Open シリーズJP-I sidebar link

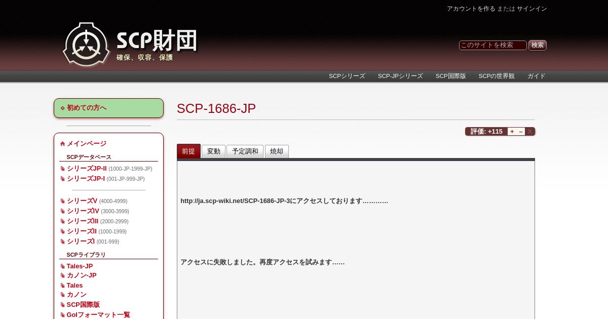coord(86,179)
